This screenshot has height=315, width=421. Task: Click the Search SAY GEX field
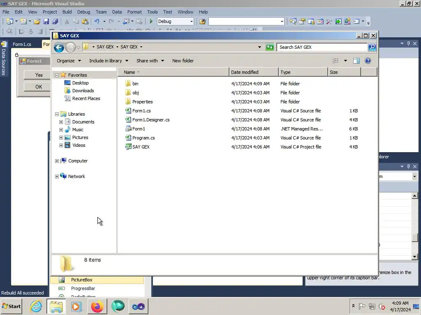[x=322, y=47]
